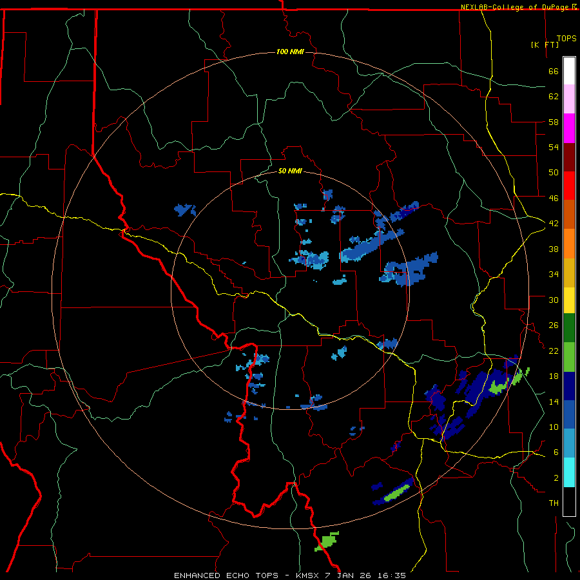Click the "6" legend value
Viewport: 580px width, 580px height.
tap(556, 452)
